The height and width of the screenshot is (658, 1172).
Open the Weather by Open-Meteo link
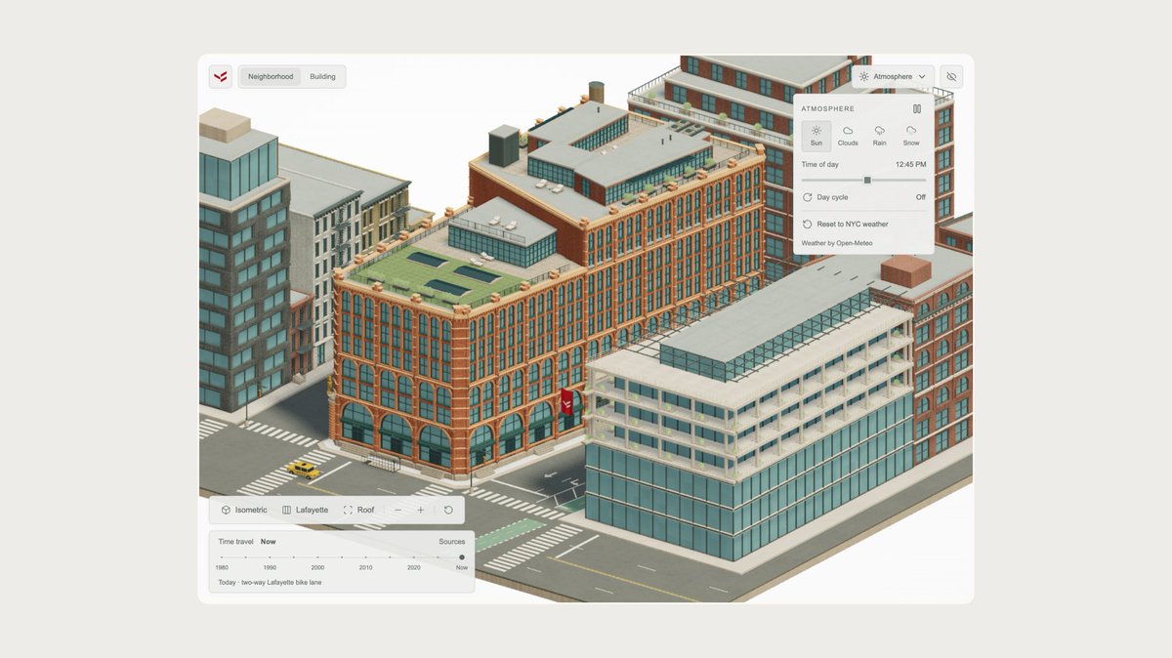[x=837, y=243]
